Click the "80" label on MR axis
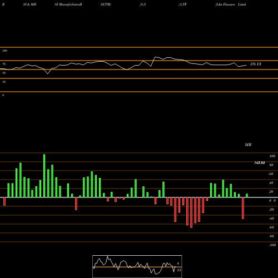278x278 pixels. click(271, 165)
